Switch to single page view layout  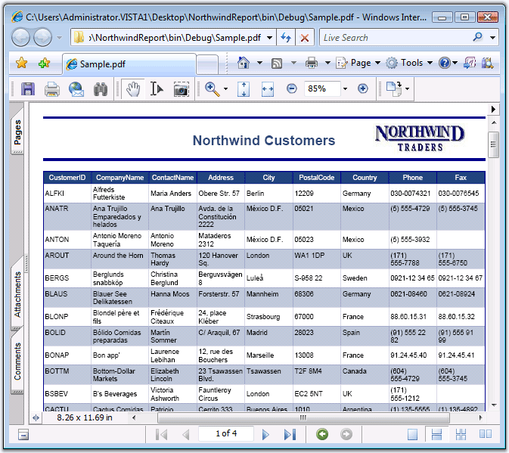click(x=412, y=434)
